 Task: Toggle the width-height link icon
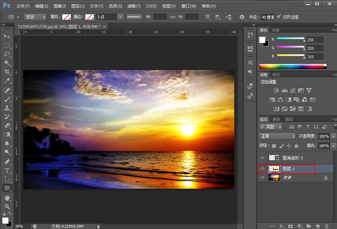173,17
